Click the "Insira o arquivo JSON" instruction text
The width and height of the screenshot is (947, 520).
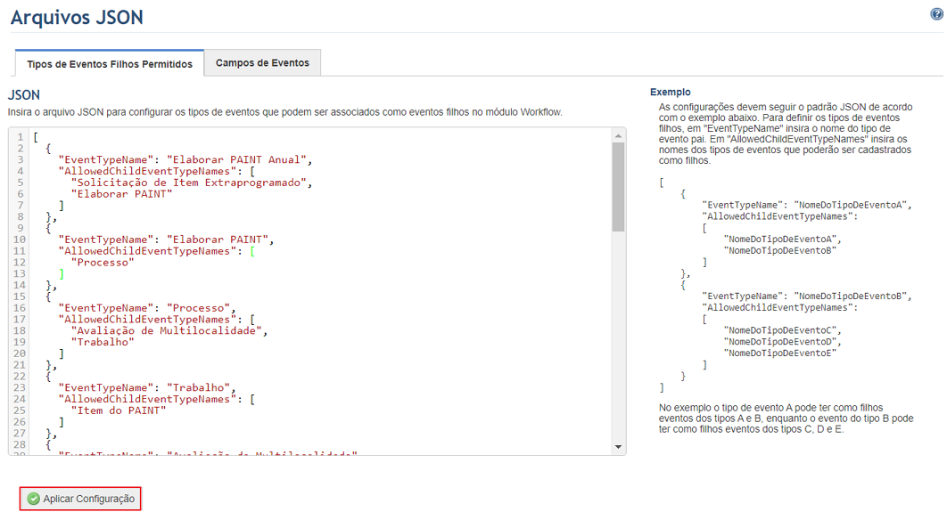[x=285, y=112]
